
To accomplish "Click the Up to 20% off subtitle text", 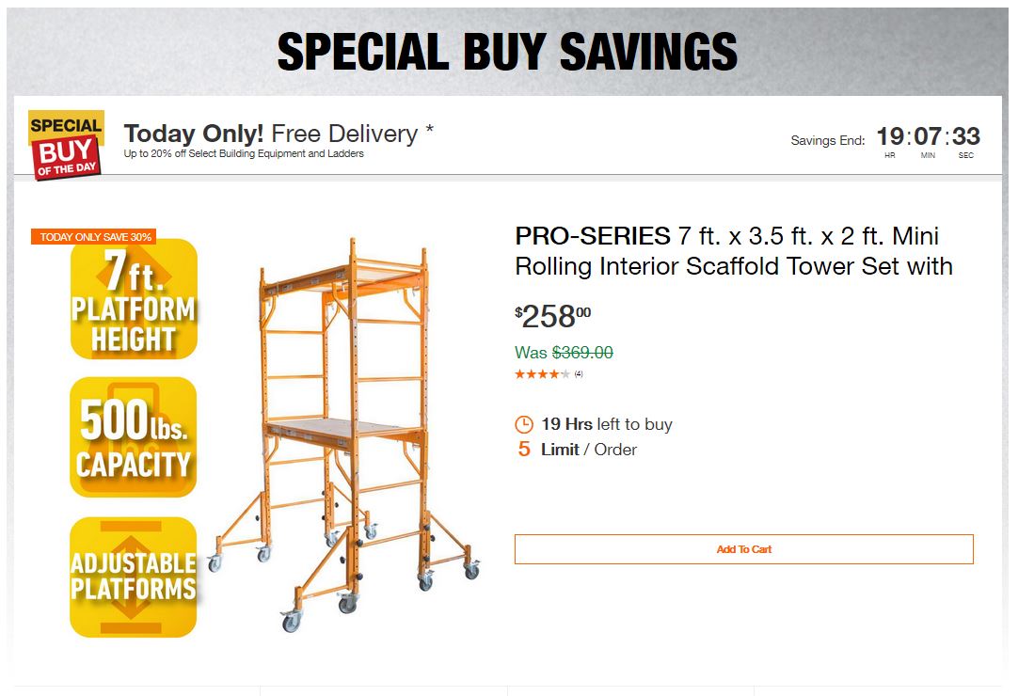I will (x=244, y=154).
